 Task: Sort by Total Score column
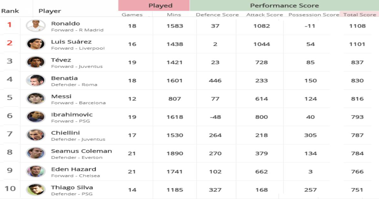tap(359, 15)
